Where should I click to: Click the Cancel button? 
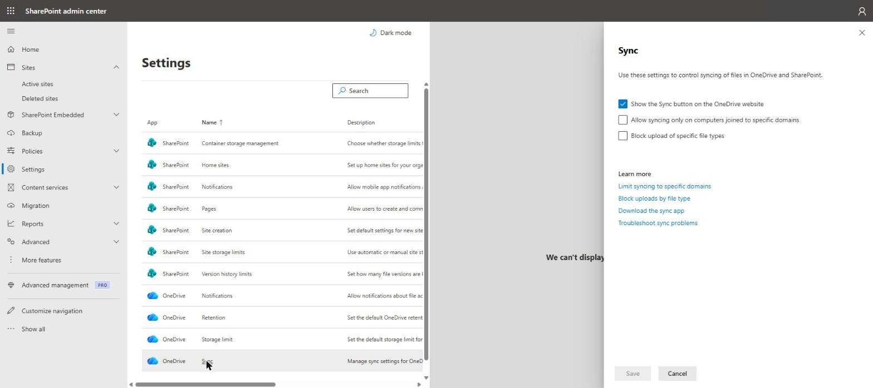[x=677, y=374]
